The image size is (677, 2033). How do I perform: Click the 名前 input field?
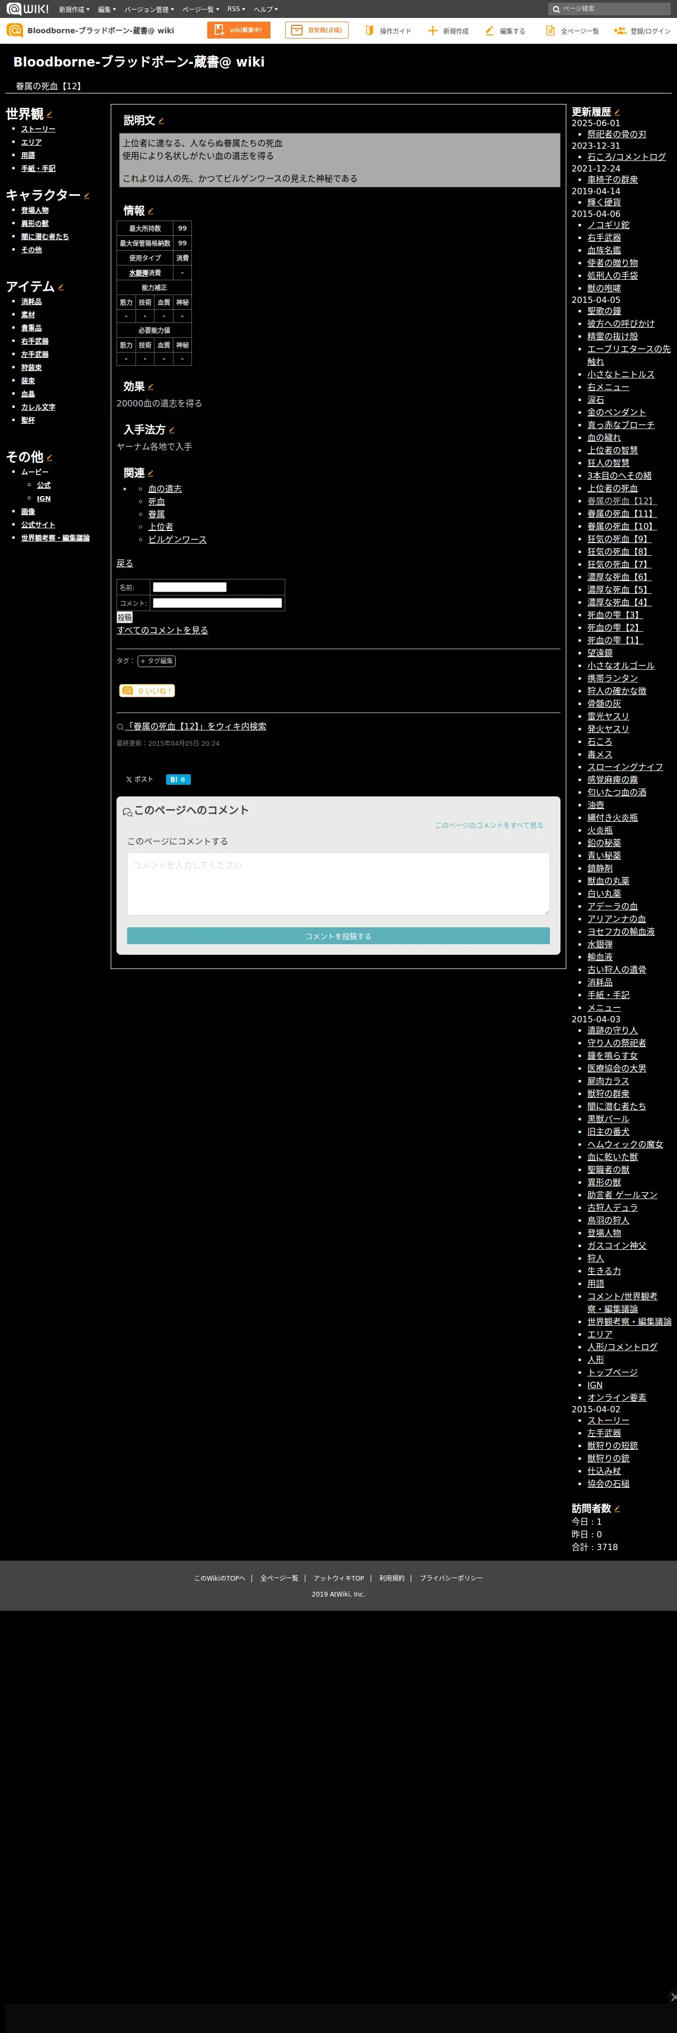click(189, 587)
